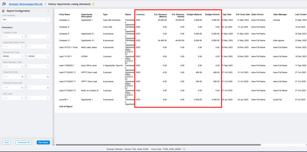The height and width of the screenshot is (152, 307).
Task: Click the Budget (Home) column header
Action: 212,14
